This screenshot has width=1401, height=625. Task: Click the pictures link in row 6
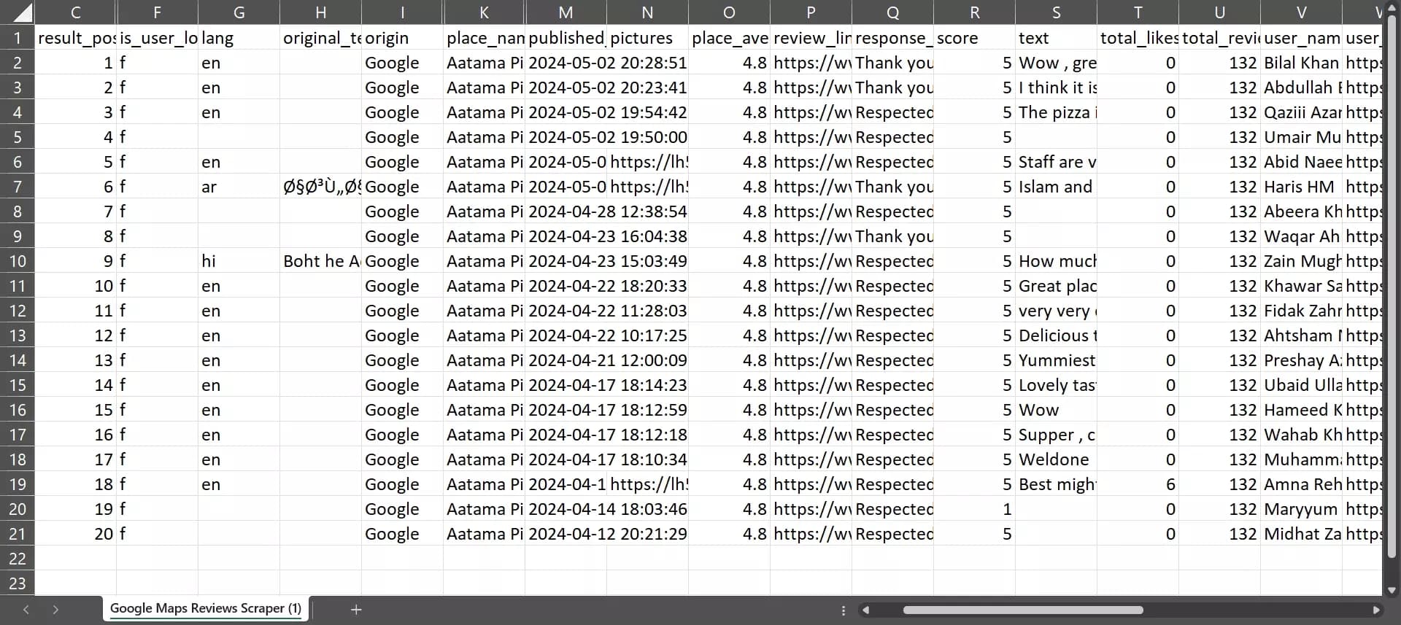(647, 162)
